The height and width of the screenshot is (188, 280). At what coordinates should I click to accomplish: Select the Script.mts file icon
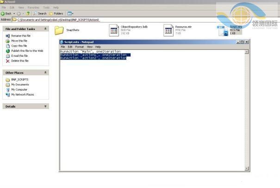(x=223, y=30)
